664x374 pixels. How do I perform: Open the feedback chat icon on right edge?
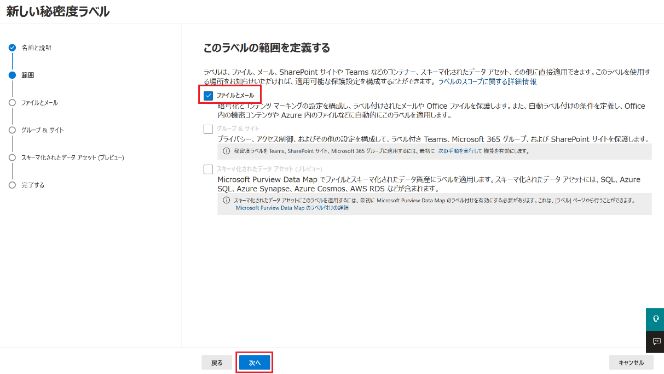[655, 342]
